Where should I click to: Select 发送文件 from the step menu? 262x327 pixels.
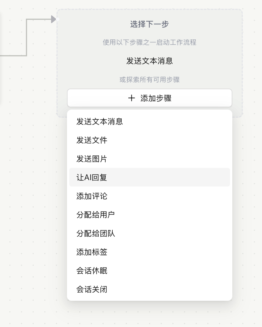point(92,140)
